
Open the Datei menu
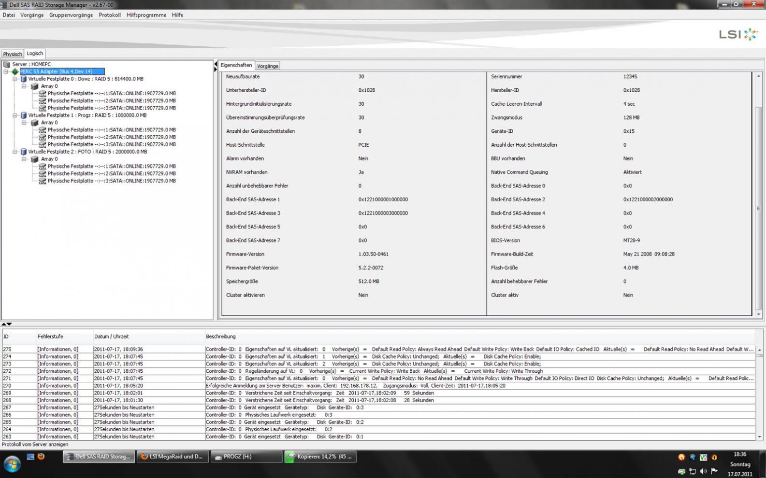pyautogui.click(x=9, y=15)
